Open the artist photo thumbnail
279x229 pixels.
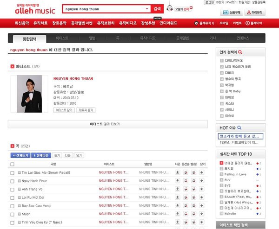click(29, 94)
